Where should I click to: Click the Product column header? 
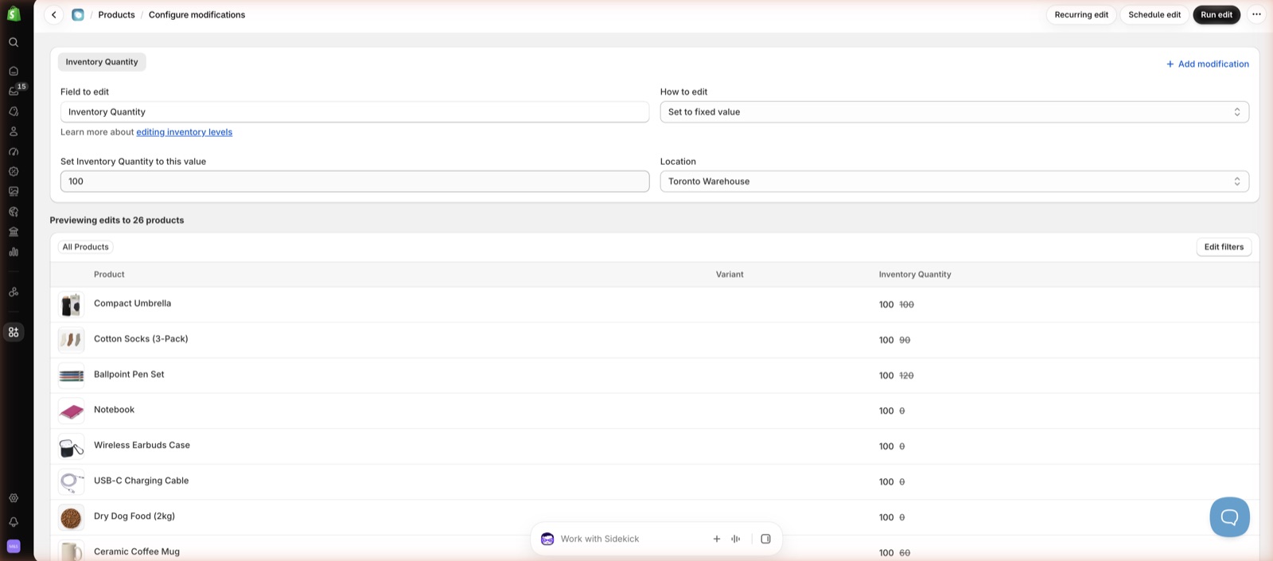pyautogui.click(x=109, y=275)
